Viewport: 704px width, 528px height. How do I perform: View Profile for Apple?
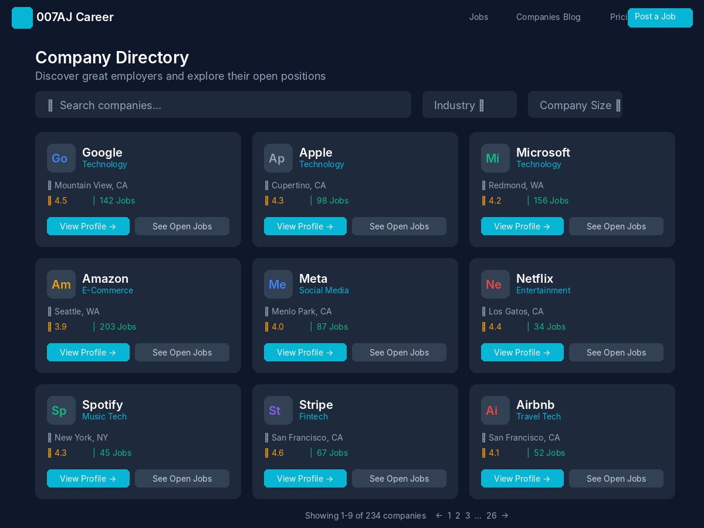[x=305, y=226]
